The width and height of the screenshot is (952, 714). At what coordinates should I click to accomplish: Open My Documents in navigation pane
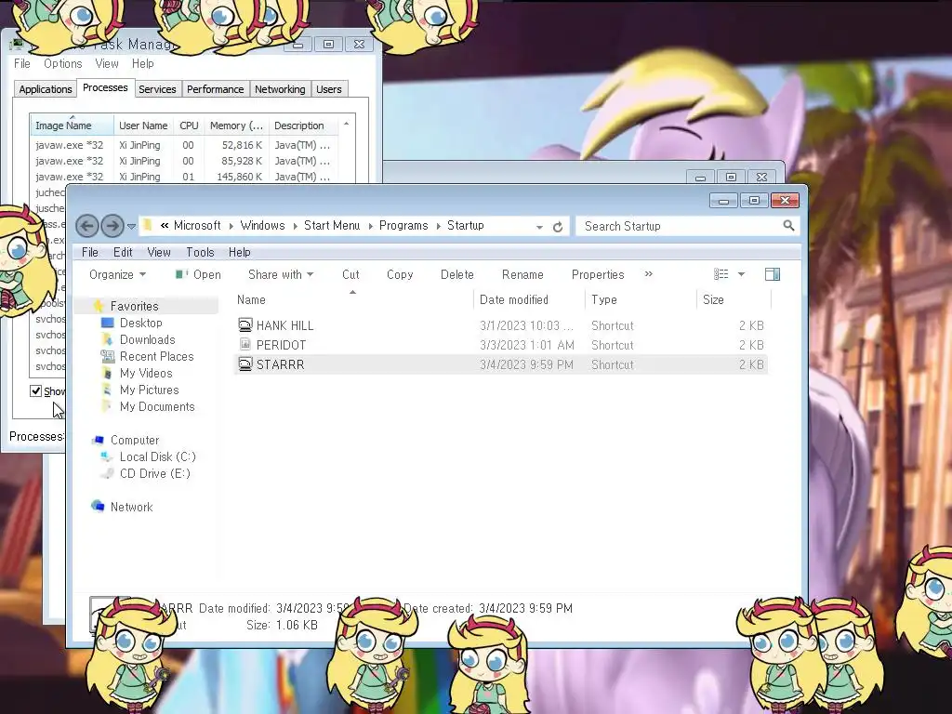pyautogui.click(x=157, y=406)
